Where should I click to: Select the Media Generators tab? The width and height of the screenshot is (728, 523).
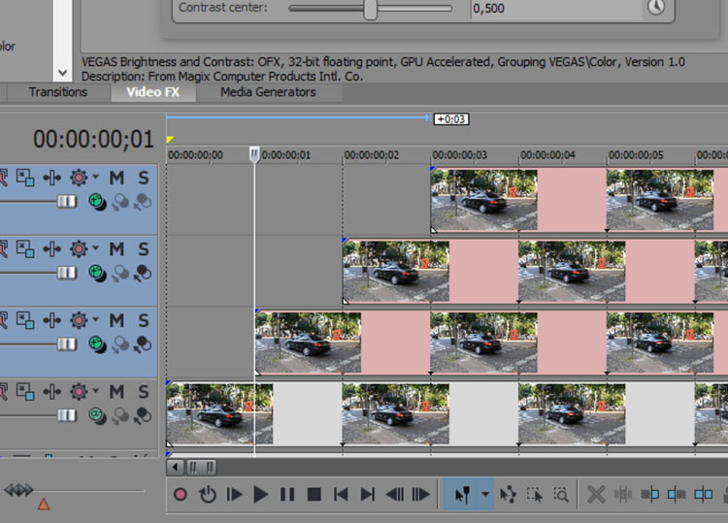click(x=268, y=92)
